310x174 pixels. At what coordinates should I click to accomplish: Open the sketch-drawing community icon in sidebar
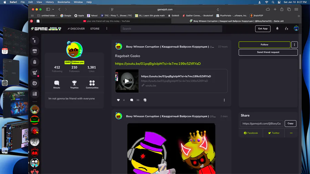click(34, 141)
